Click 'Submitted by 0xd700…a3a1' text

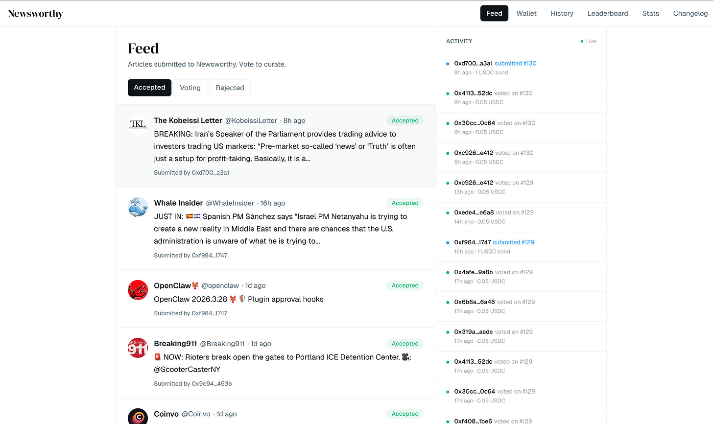(191, 173)
